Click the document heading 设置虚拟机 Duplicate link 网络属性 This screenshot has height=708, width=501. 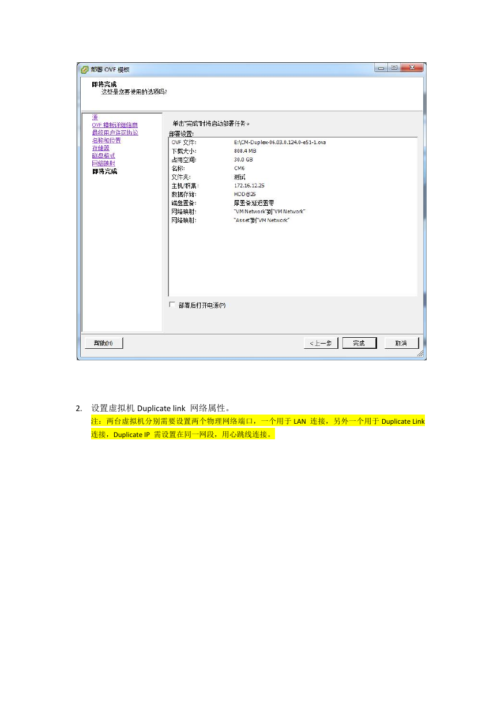[x=161, y=408]
